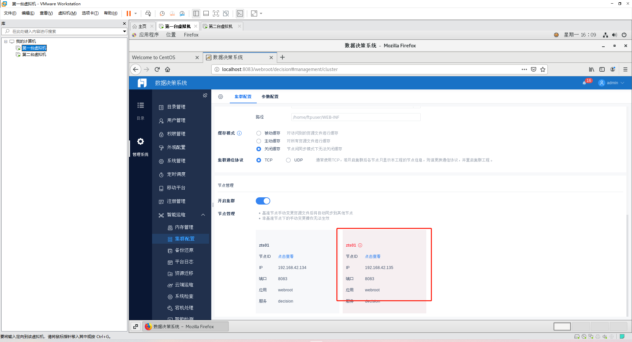Click 点击查看 for node 192.168.42.135

[373, 256]
